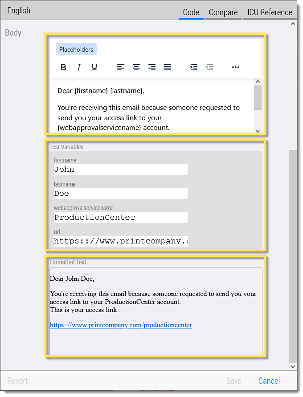Justify the body text
This screenshot has height=397, width=303.
click(x=168, y=67)
